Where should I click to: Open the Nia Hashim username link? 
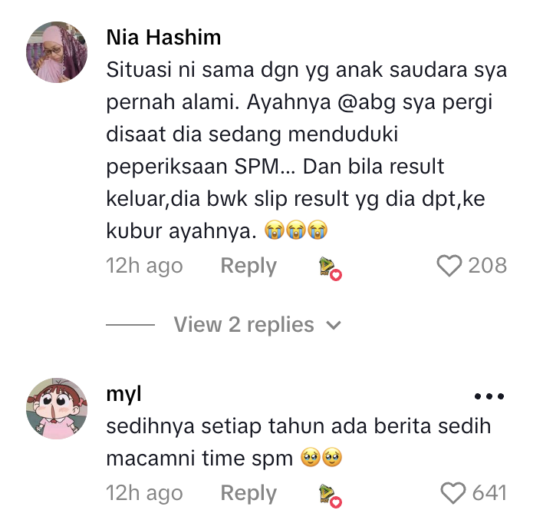(x=163, y=37)
